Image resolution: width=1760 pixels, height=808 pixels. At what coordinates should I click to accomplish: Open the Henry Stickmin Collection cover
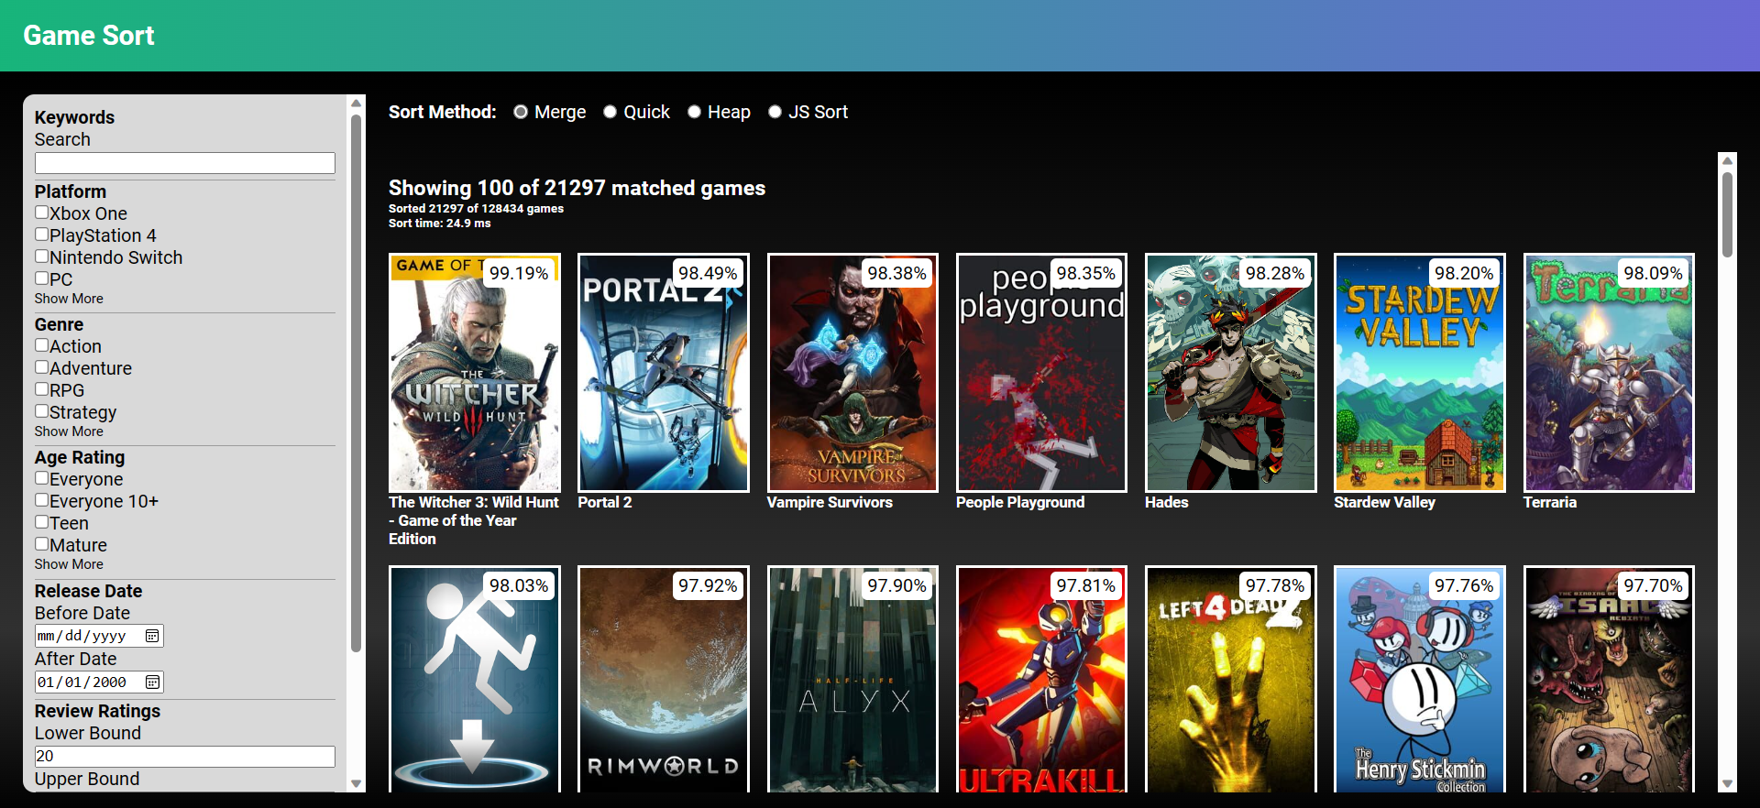tap(1420, 679)
